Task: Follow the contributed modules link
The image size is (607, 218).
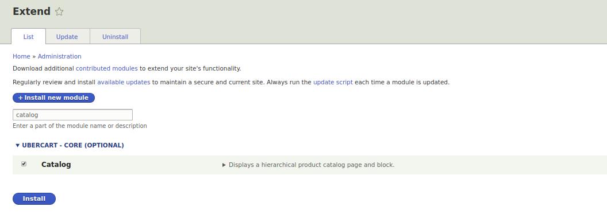Action: (107, 68)
